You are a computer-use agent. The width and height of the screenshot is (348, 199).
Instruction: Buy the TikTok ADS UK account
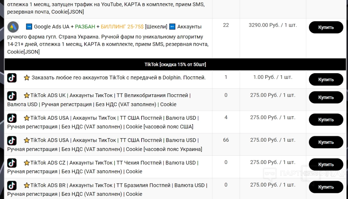(326, 97)
